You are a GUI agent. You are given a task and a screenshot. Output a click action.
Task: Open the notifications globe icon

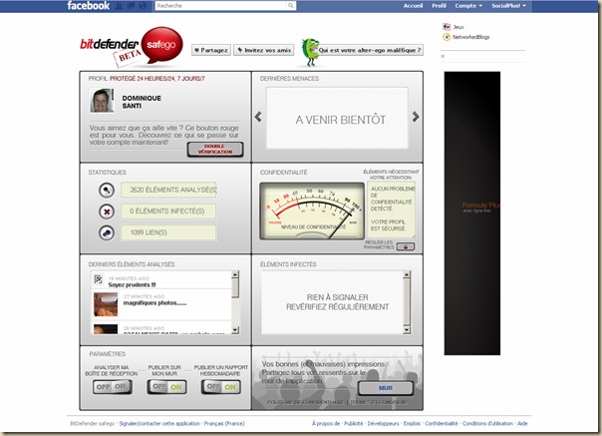(143, 6)
